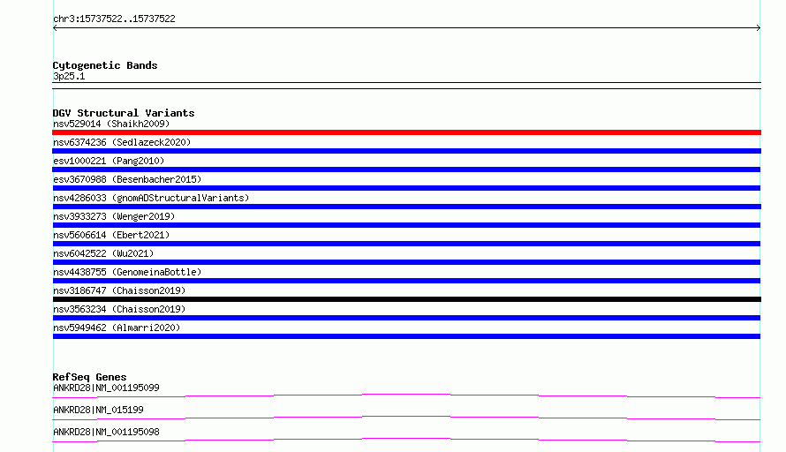786x452 pixels.
Task: Open the nsv6374236 (Sedlazeck2020) variant label
Action: [122, 142]
